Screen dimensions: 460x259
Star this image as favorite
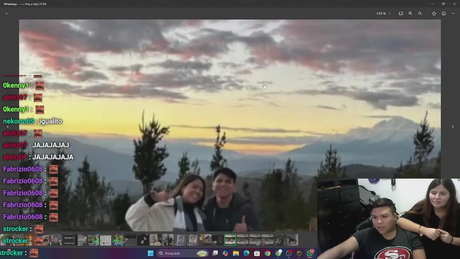[x=434, y=13]
